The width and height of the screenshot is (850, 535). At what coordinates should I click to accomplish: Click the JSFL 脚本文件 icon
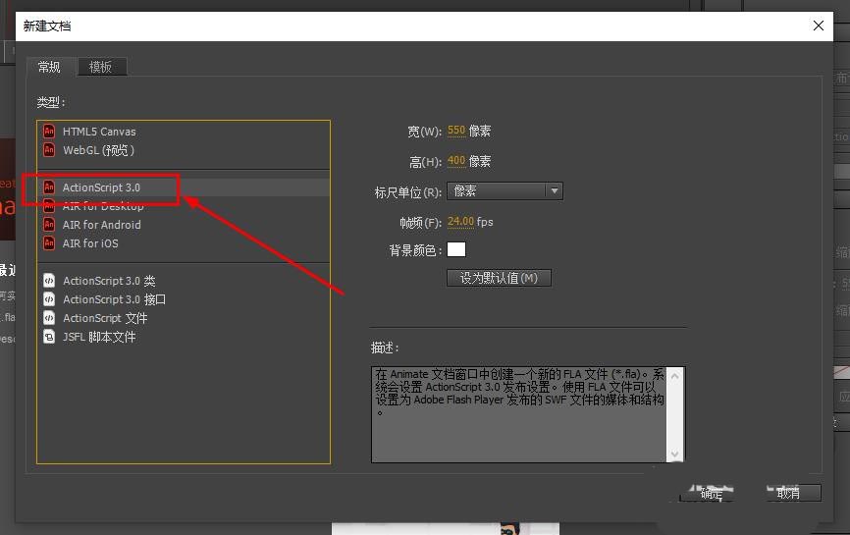pyautogui.click(x=49, y=337)
